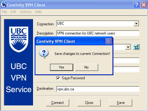Click the Contivity app icon in title bar
The width and height of the screenshot is (148, 111).
click(x=3, y=5)
